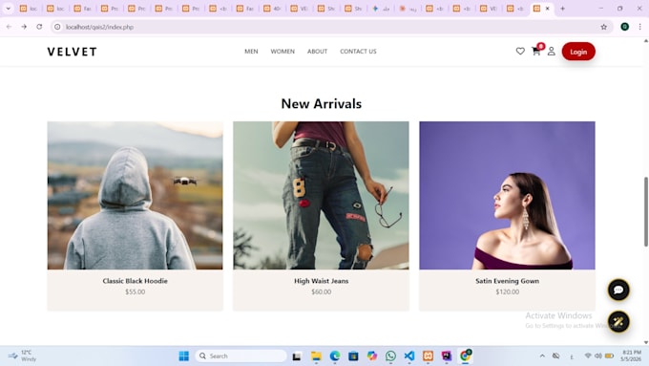649x366 pixels.
Task: Open File Explorer from the taskbar
Action: coord(316,356)
